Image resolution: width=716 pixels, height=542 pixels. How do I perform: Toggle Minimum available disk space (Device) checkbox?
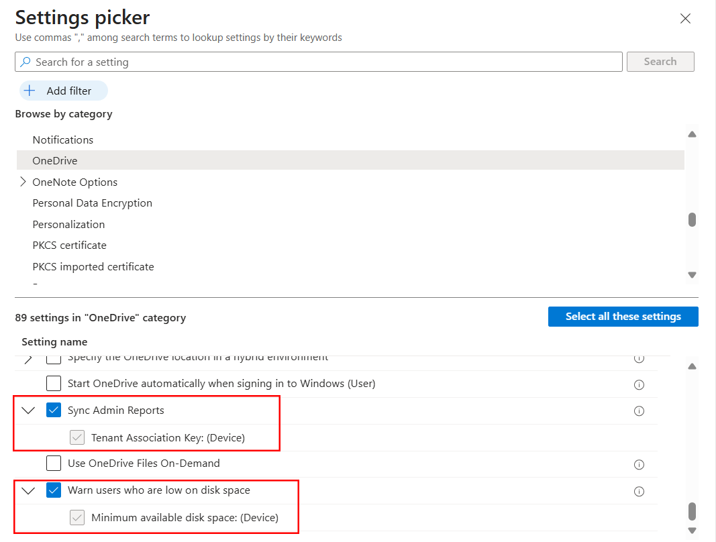(x=77, y=517)
